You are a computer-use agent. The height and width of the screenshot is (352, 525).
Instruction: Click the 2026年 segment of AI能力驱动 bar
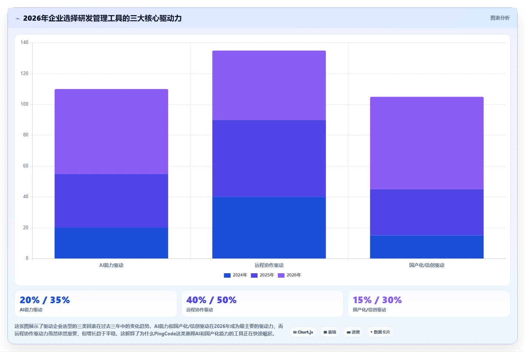[111, 131]
